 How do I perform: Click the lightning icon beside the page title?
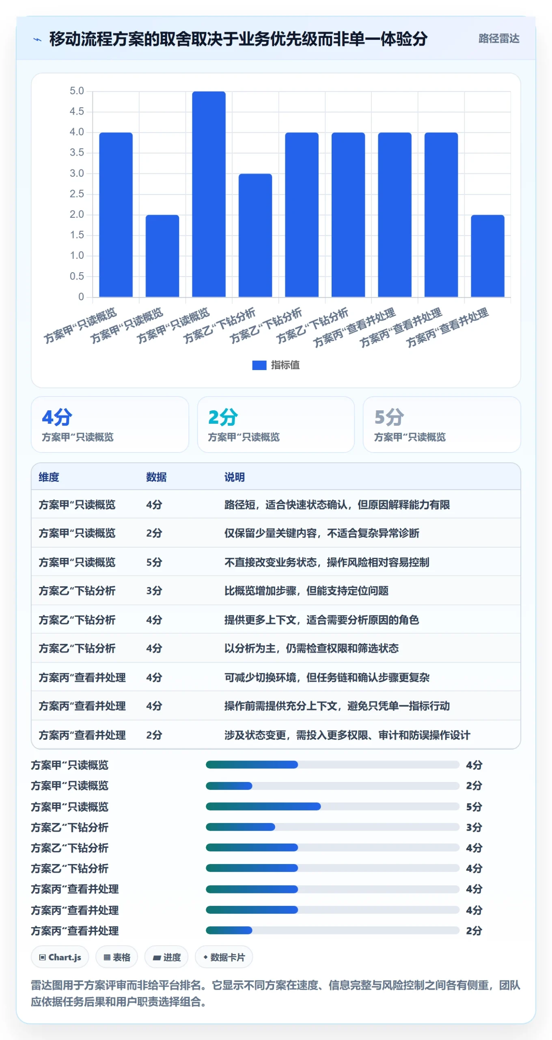(x=37, y=39)
